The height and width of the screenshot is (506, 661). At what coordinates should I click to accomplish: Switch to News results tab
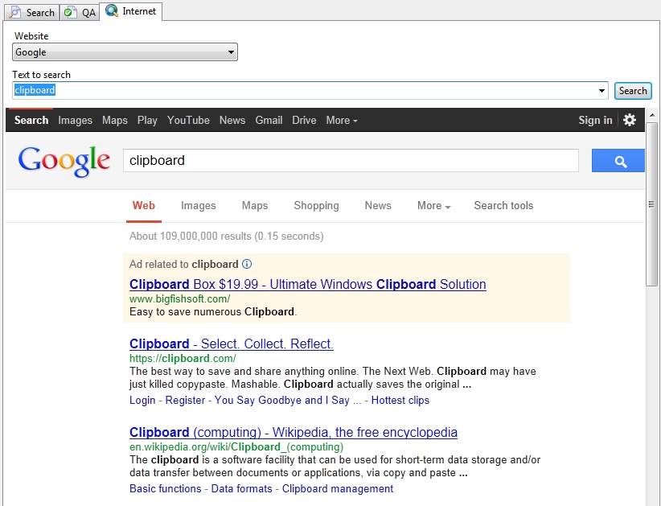pos(378,205)
